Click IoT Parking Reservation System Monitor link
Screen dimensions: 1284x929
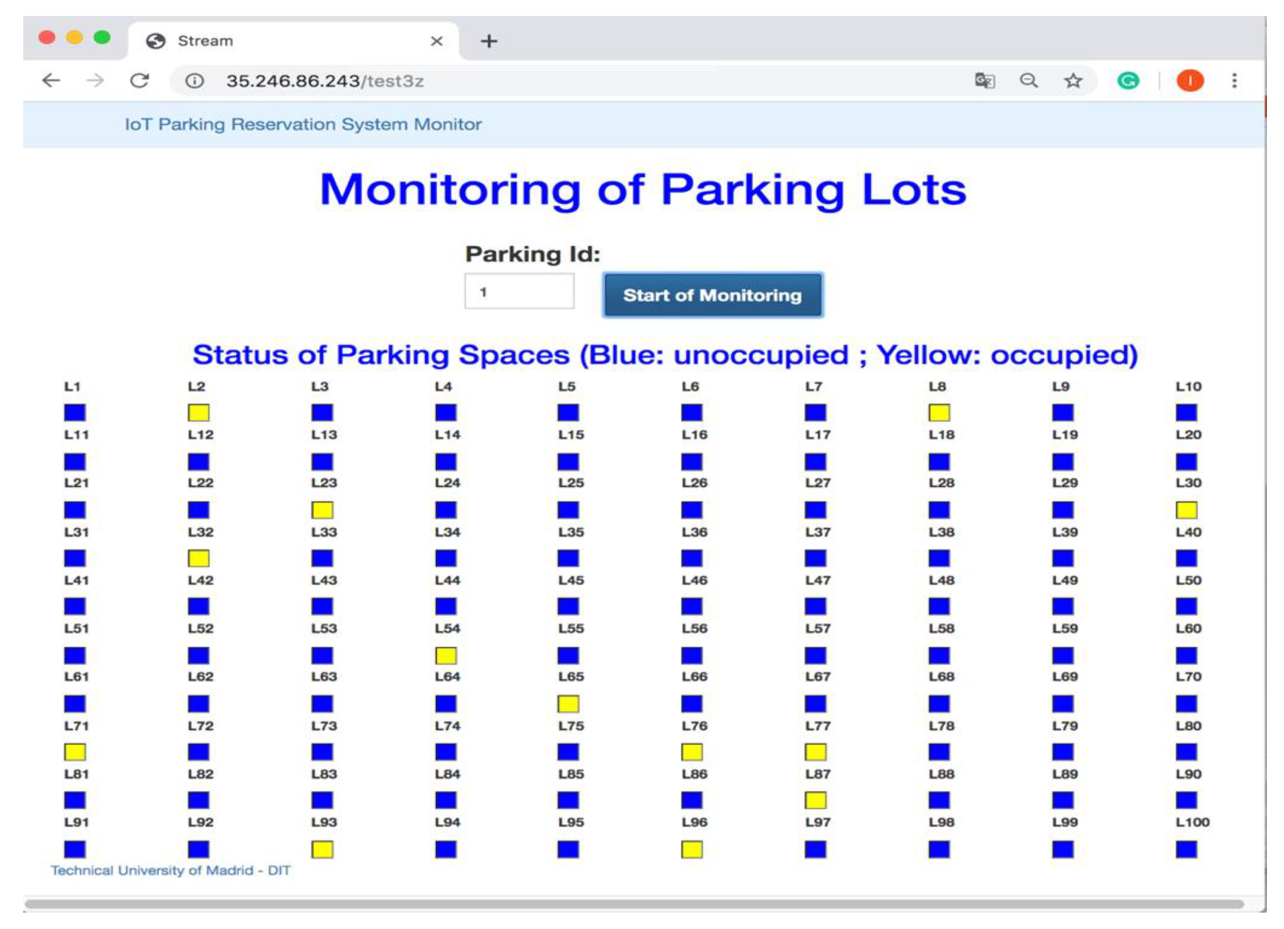click(303, 124)
